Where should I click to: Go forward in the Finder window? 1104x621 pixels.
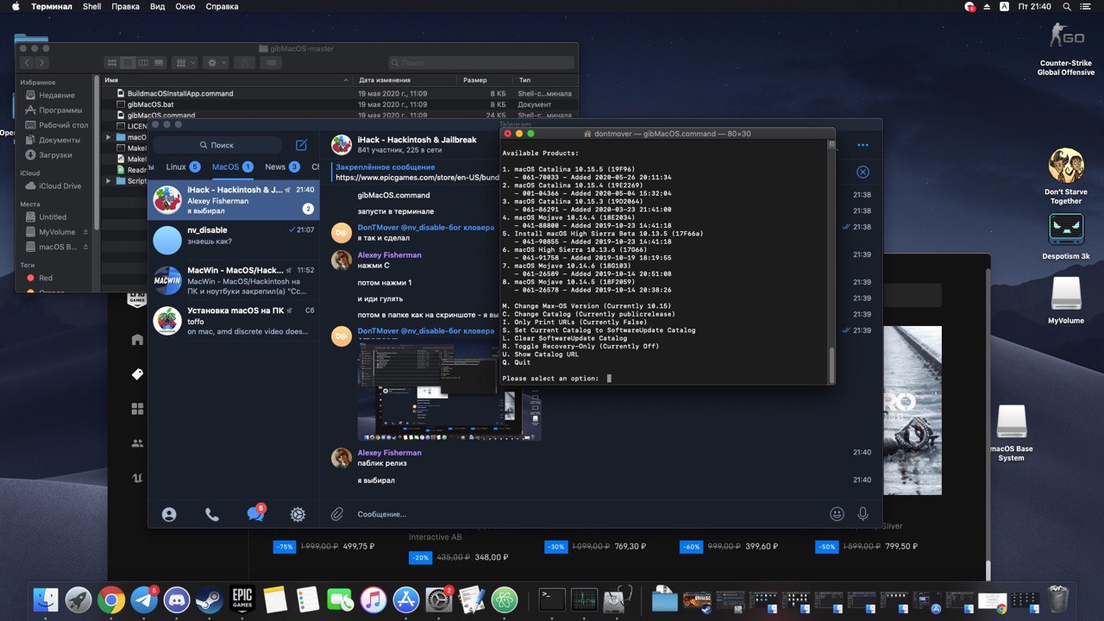coord(41,62)
